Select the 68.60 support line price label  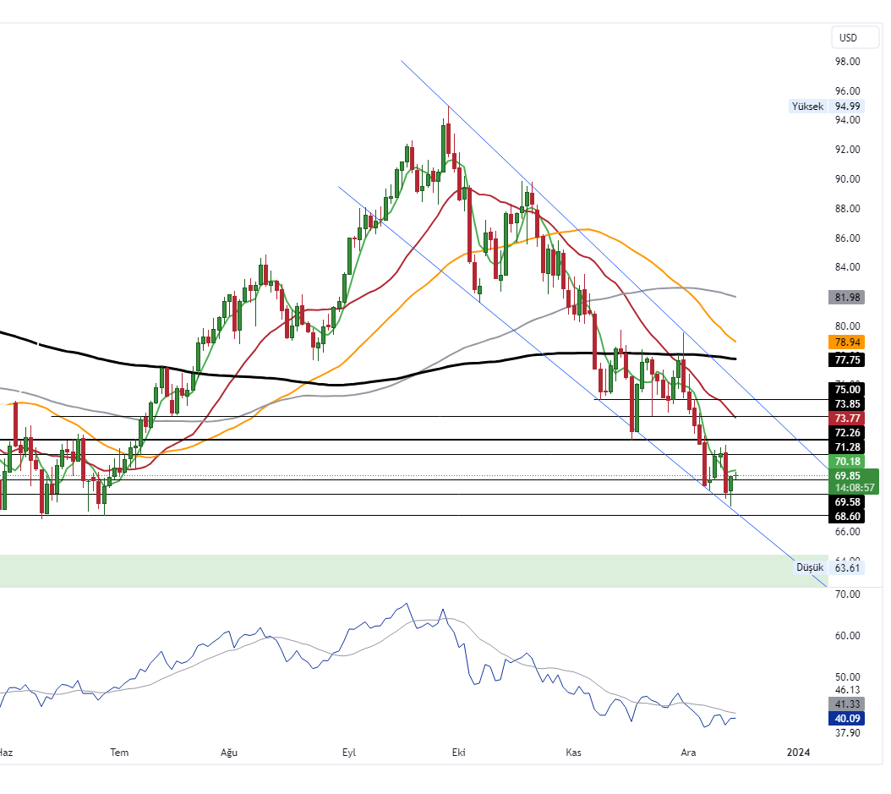click(x=847, y=516)
